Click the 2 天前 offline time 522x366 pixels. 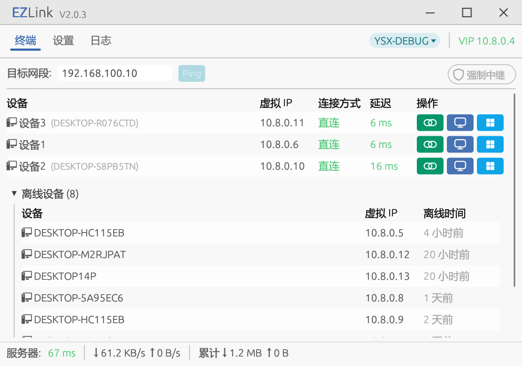(438, 319)
